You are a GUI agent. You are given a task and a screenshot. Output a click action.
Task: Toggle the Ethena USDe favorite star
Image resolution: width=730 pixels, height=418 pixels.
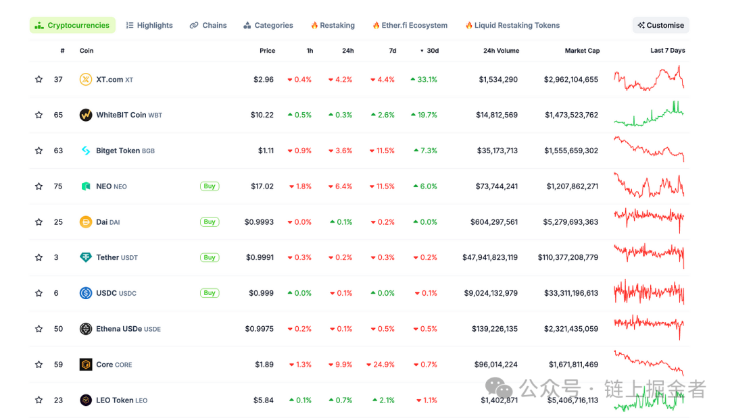click(x=39, y=329)
